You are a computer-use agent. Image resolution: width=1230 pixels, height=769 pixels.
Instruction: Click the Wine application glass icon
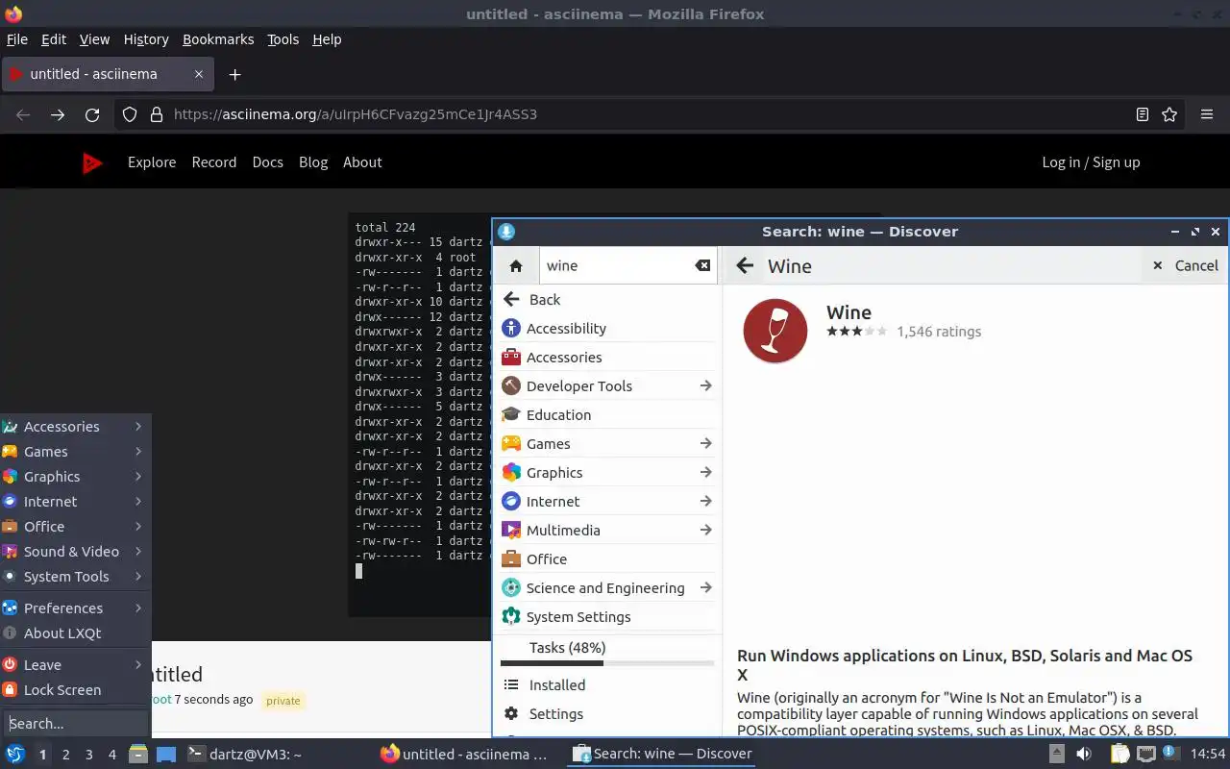[x=775, y=331]
